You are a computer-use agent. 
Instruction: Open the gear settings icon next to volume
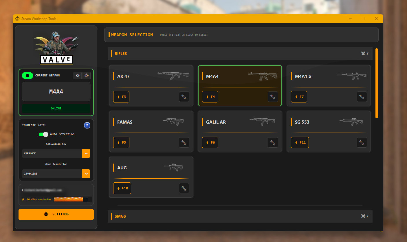click(86, 76)
